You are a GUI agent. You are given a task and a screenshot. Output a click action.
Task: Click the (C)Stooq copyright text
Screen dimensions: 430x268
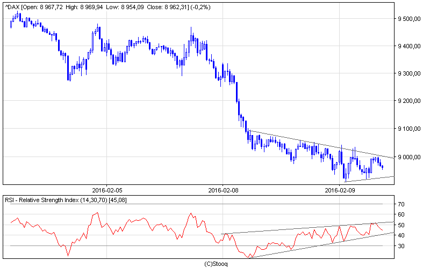[216, 264]
